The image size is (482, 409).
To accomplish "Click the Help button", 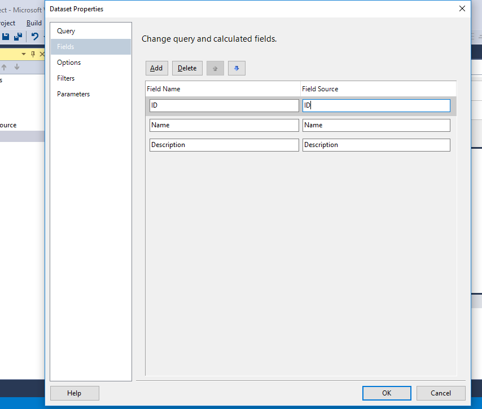I will (x=75, y=393).
